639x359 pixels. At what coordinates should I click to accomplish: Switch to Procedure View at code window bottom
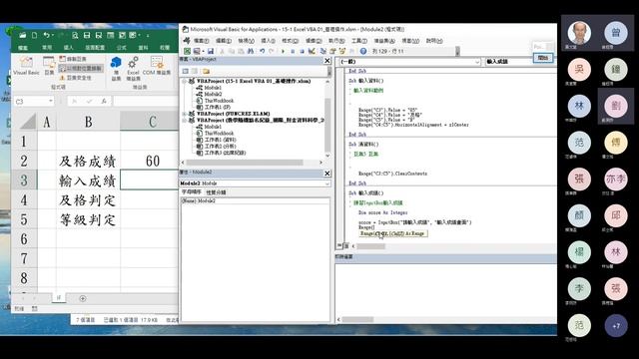[x=339, y=246]
